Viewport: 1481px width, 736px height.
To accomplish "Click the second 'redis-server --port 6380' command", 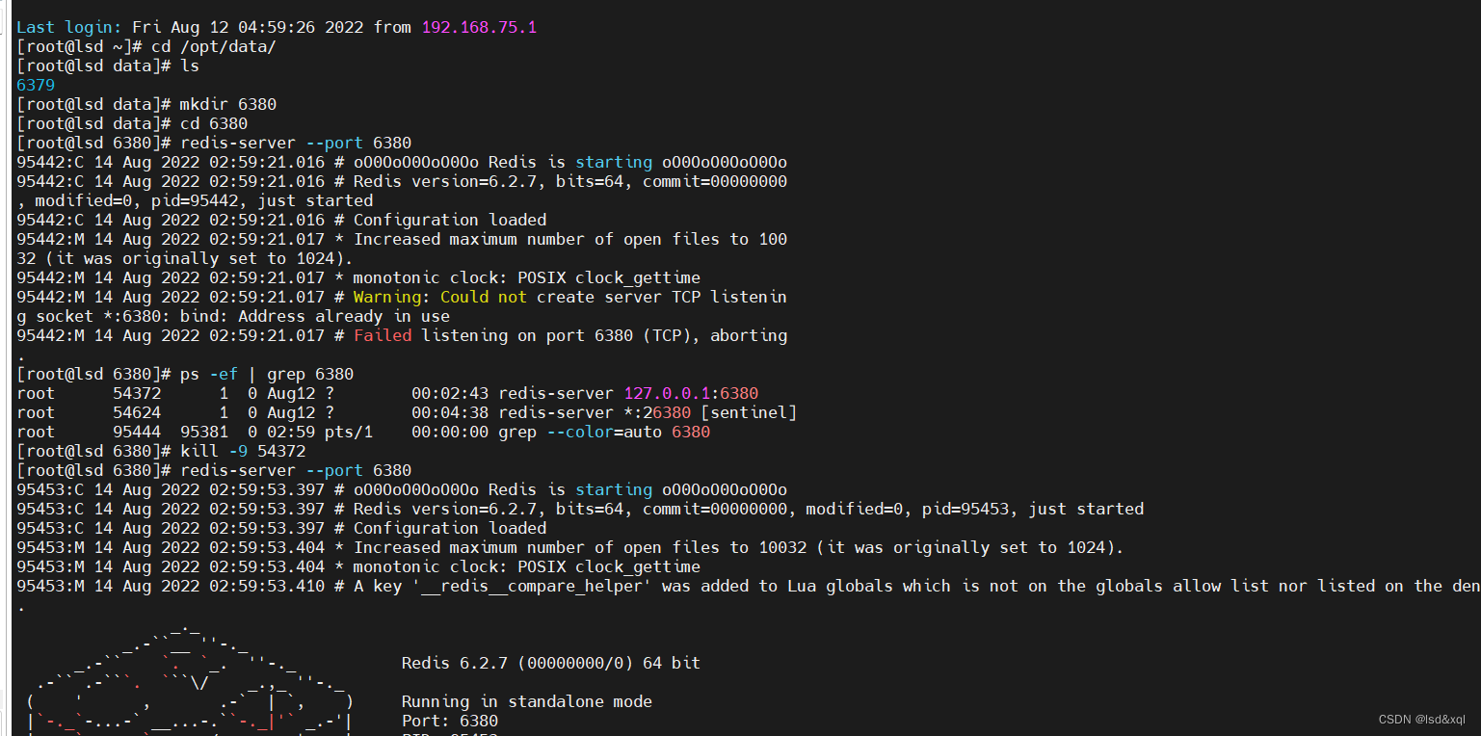I will point(296,470).
